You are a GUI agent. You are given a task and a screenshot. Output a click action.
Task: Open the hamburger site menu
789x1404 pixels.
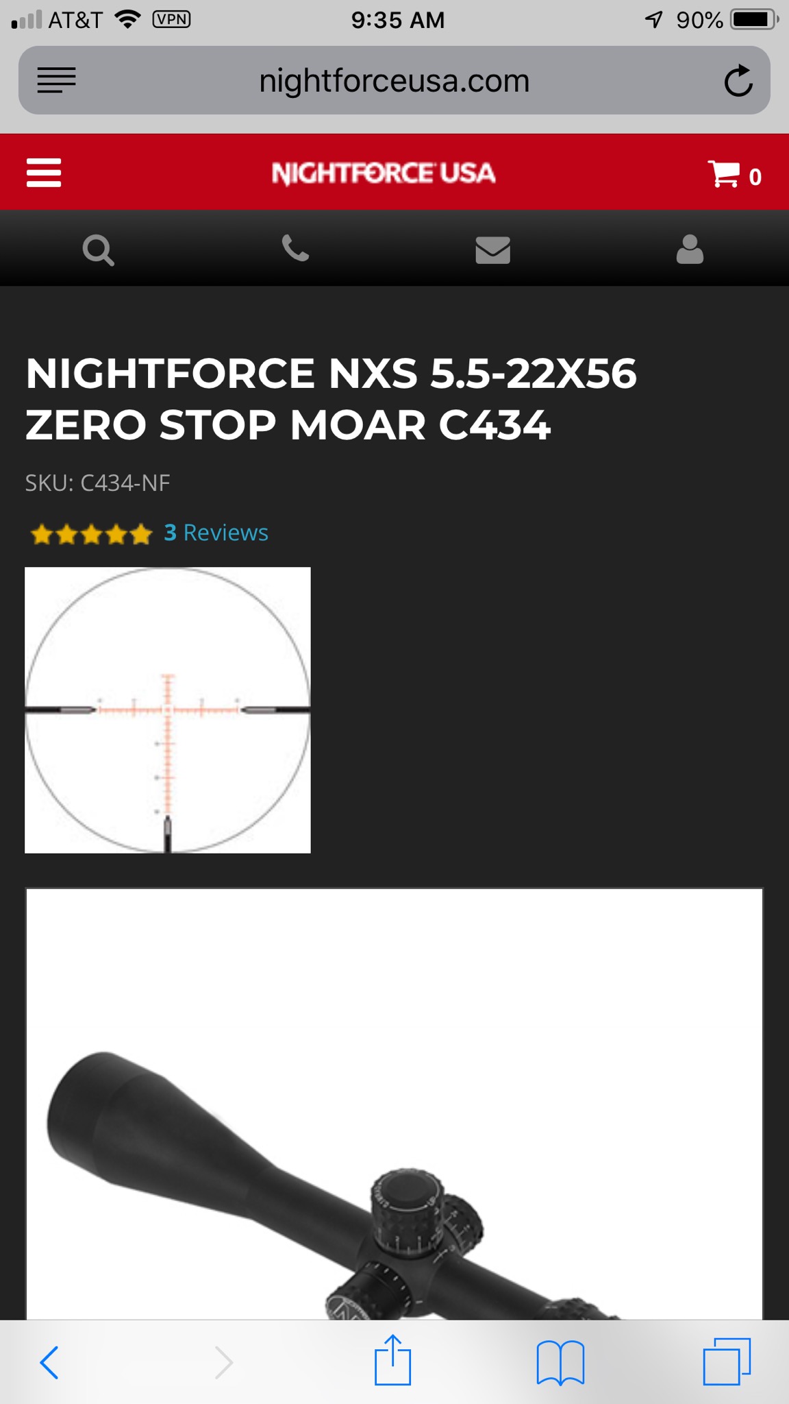[44, 173]
